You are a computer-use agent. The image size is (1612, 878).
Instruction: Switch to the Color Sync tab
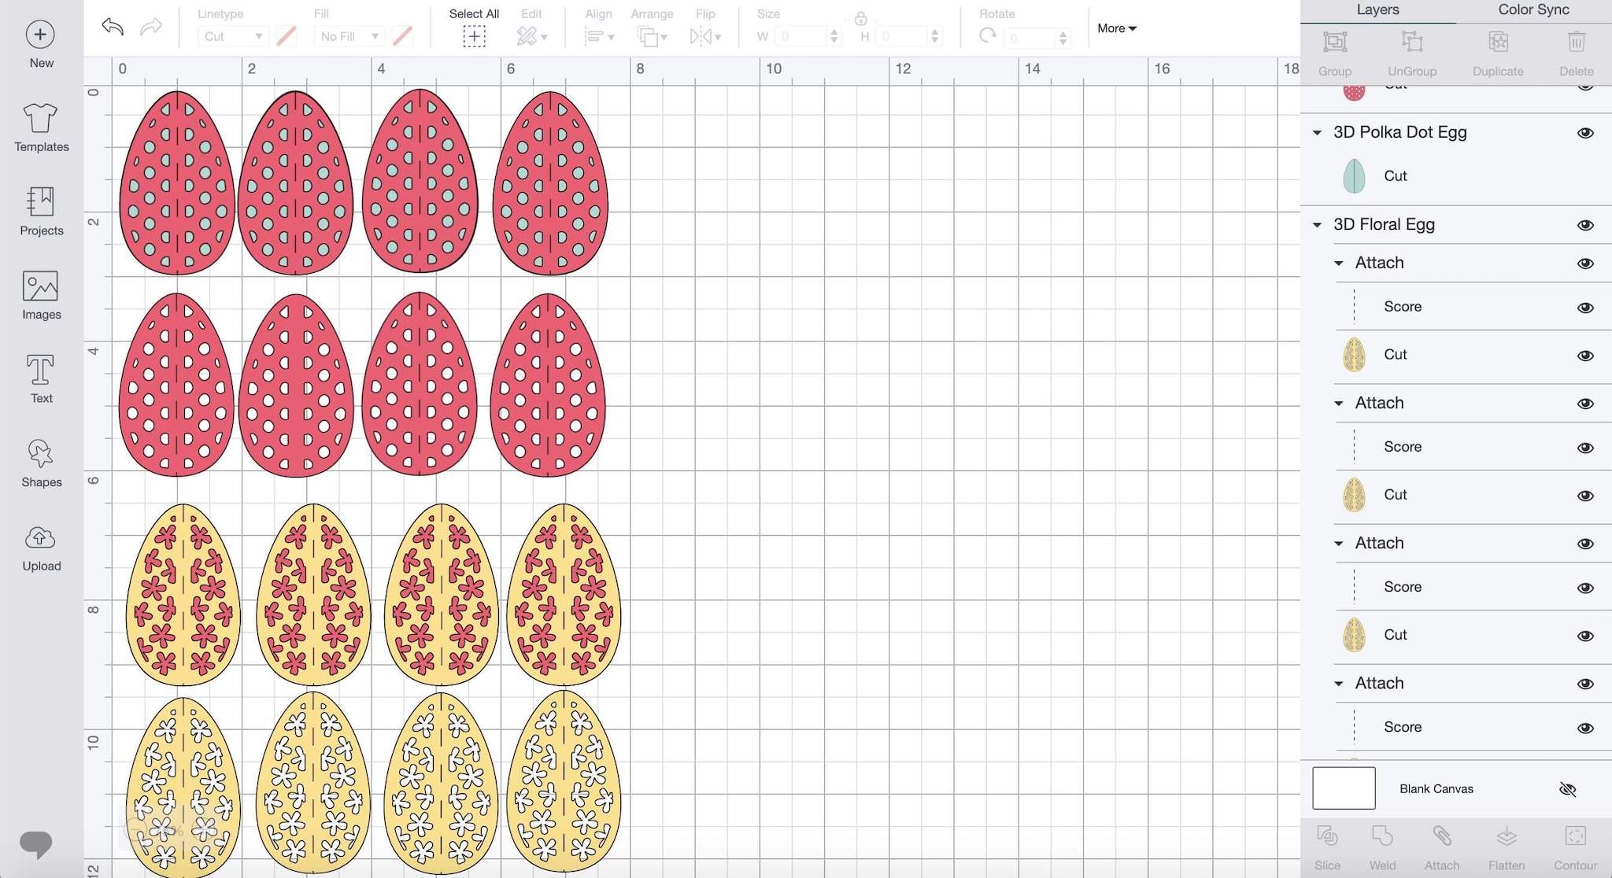coord(1532,9)
